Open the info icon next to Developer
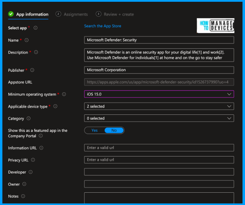 coord(30,172)
